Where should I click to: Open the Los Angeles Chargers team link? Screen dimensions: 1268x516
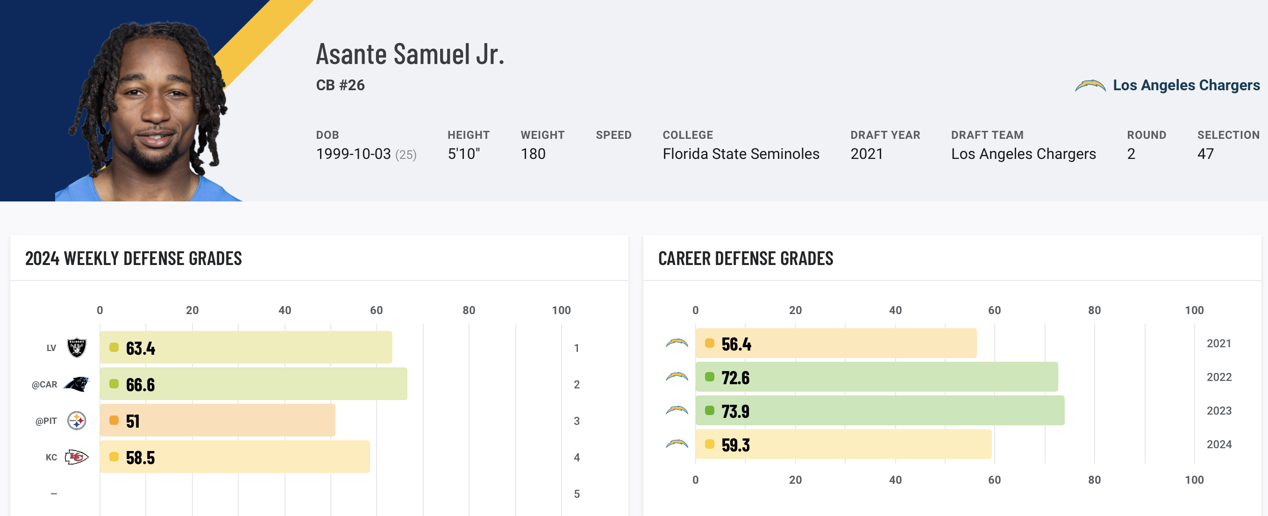1186,85
